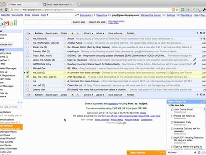Click the pencil draft icon on Map you requested row
Image resolution: width=206 pixels, height=155 pixels.
194,59
